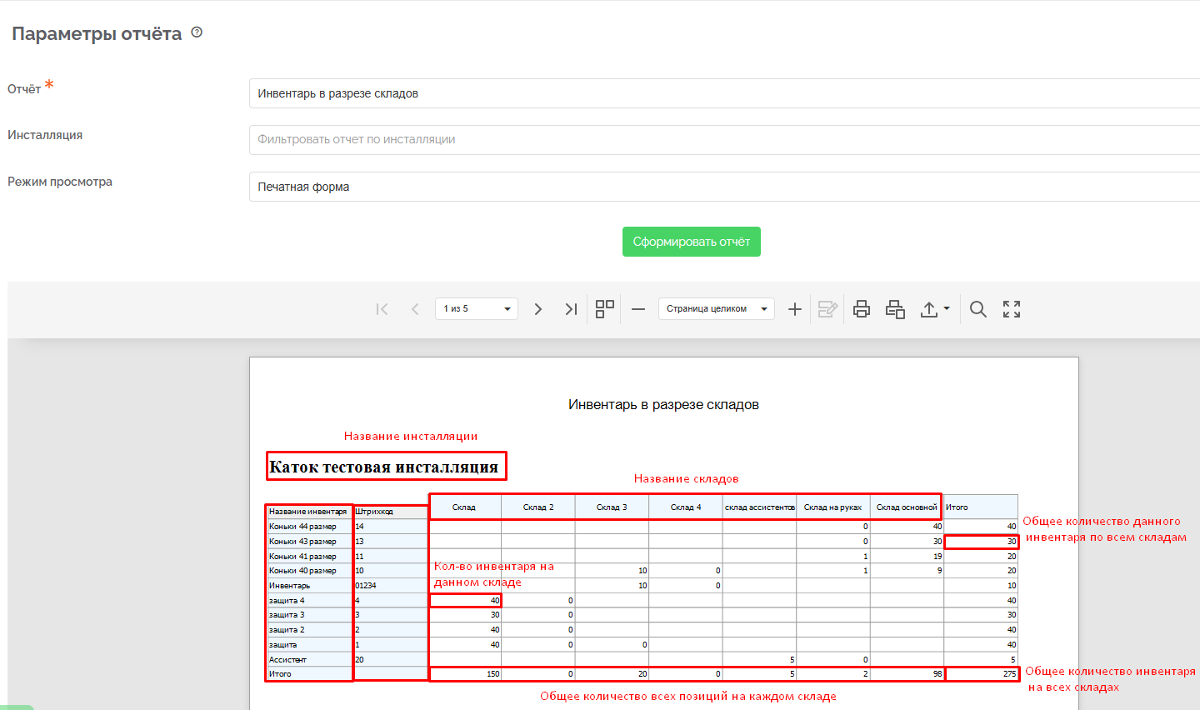
Task: Open Режим просмотра field Печатная форма
Action: point(723,187)
